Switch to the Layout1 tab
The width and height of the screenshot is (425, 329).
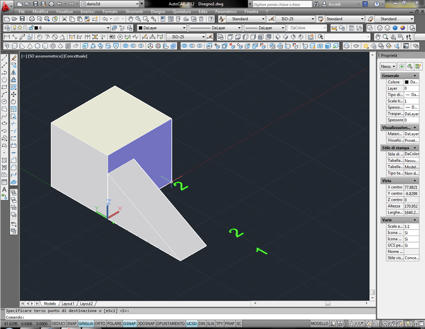coord(68,304)
